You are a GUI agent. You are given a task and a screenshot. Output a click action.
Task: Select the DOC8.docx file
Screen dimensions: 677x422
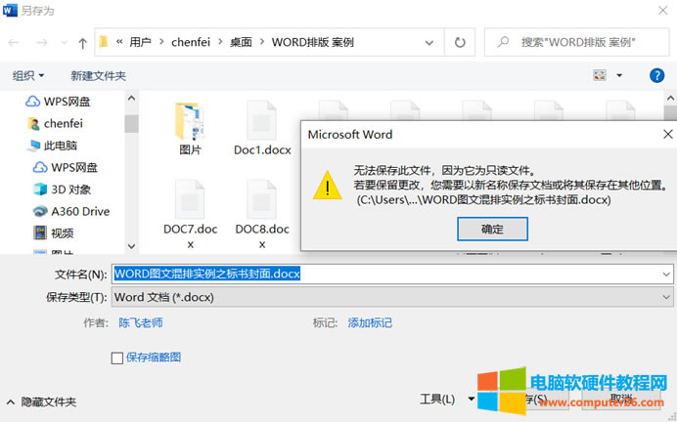262,214
